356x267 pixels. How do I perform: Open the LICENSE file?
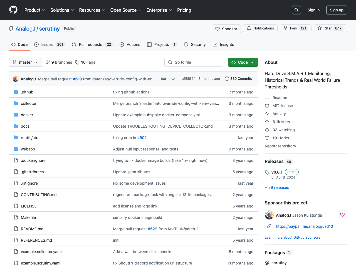[x=29, y=206]
